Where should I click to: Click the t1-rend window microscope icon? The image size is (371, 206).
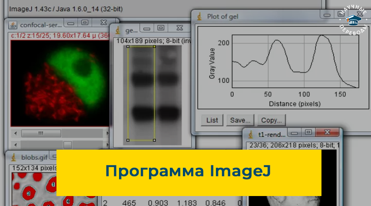click(x=251, y=134)
